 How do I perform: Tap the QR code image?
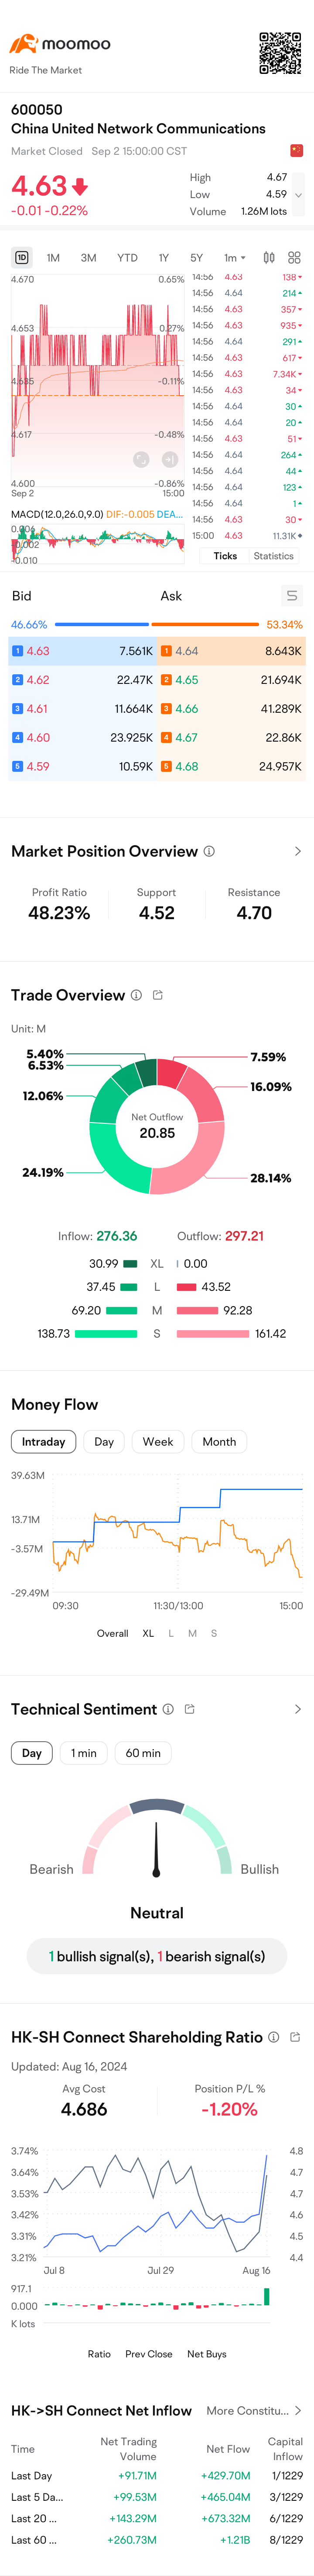[280, 53]
